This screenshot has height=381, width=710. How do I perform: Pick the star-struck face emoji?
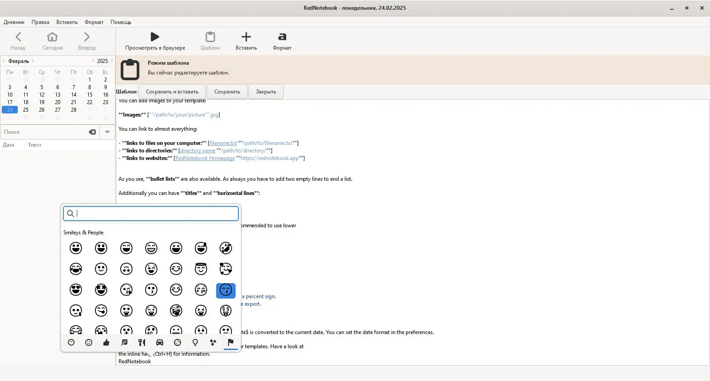101,290
